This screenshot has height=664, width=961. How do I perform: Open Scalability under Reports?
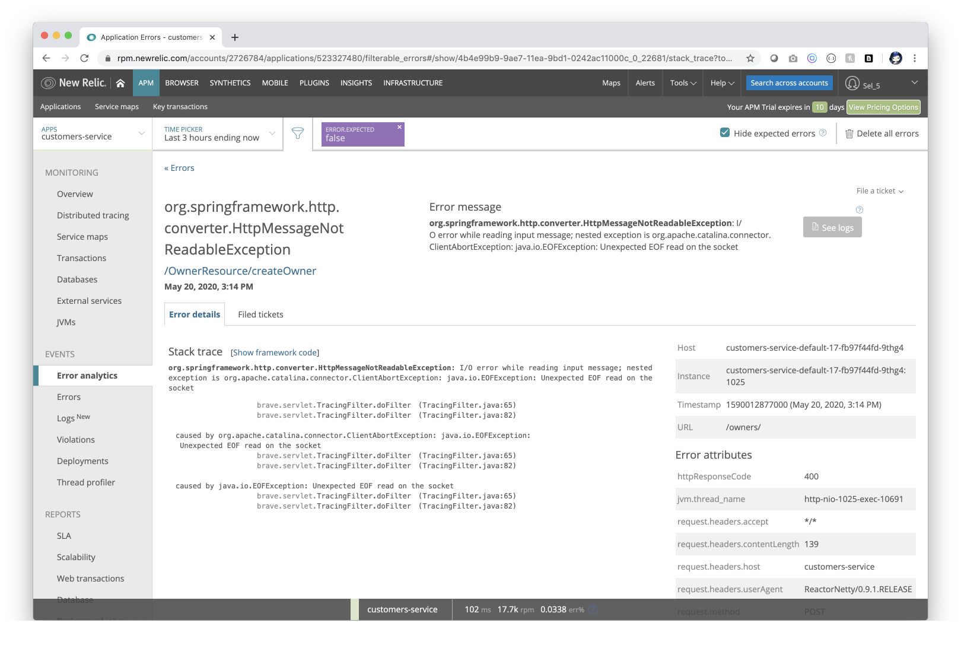click(76, 557)
